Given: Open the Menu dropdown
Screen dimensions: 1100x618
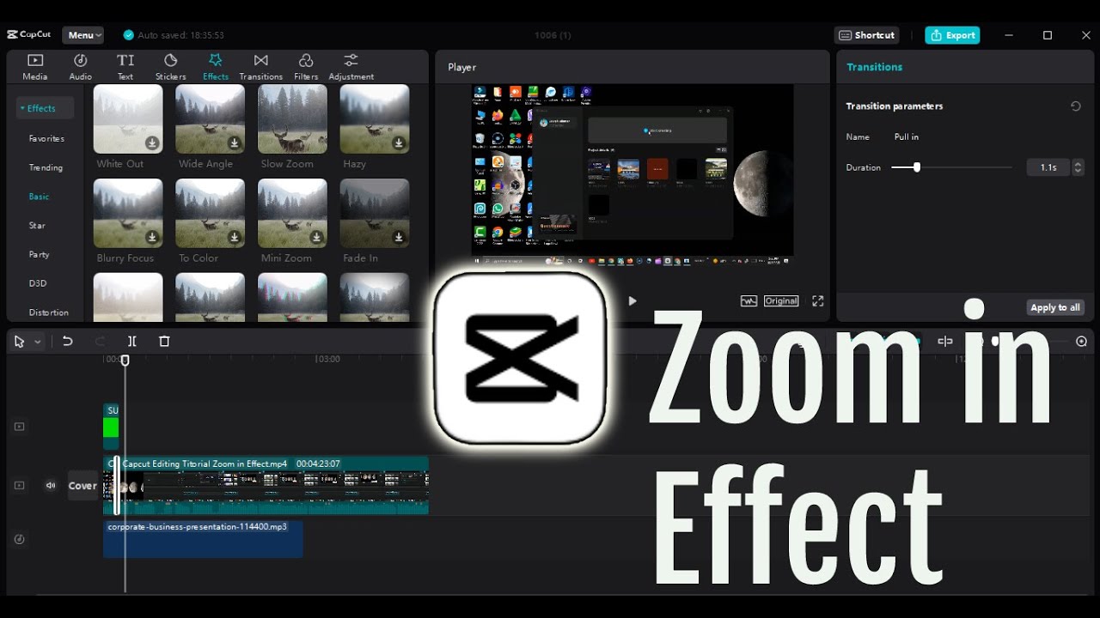Looking at the screenshot, I should click(x=82, y=35).
